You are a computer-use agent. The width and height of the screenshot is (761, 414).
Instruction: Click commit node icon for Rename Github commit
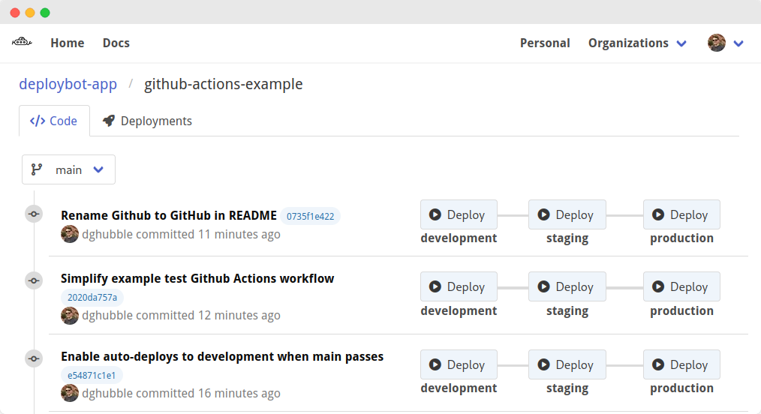click(x=34, y=214)
